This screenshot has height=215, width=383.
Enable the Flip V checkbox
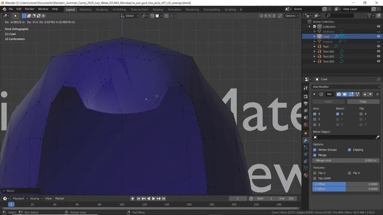pyautogui.click(x=349, y=173)
